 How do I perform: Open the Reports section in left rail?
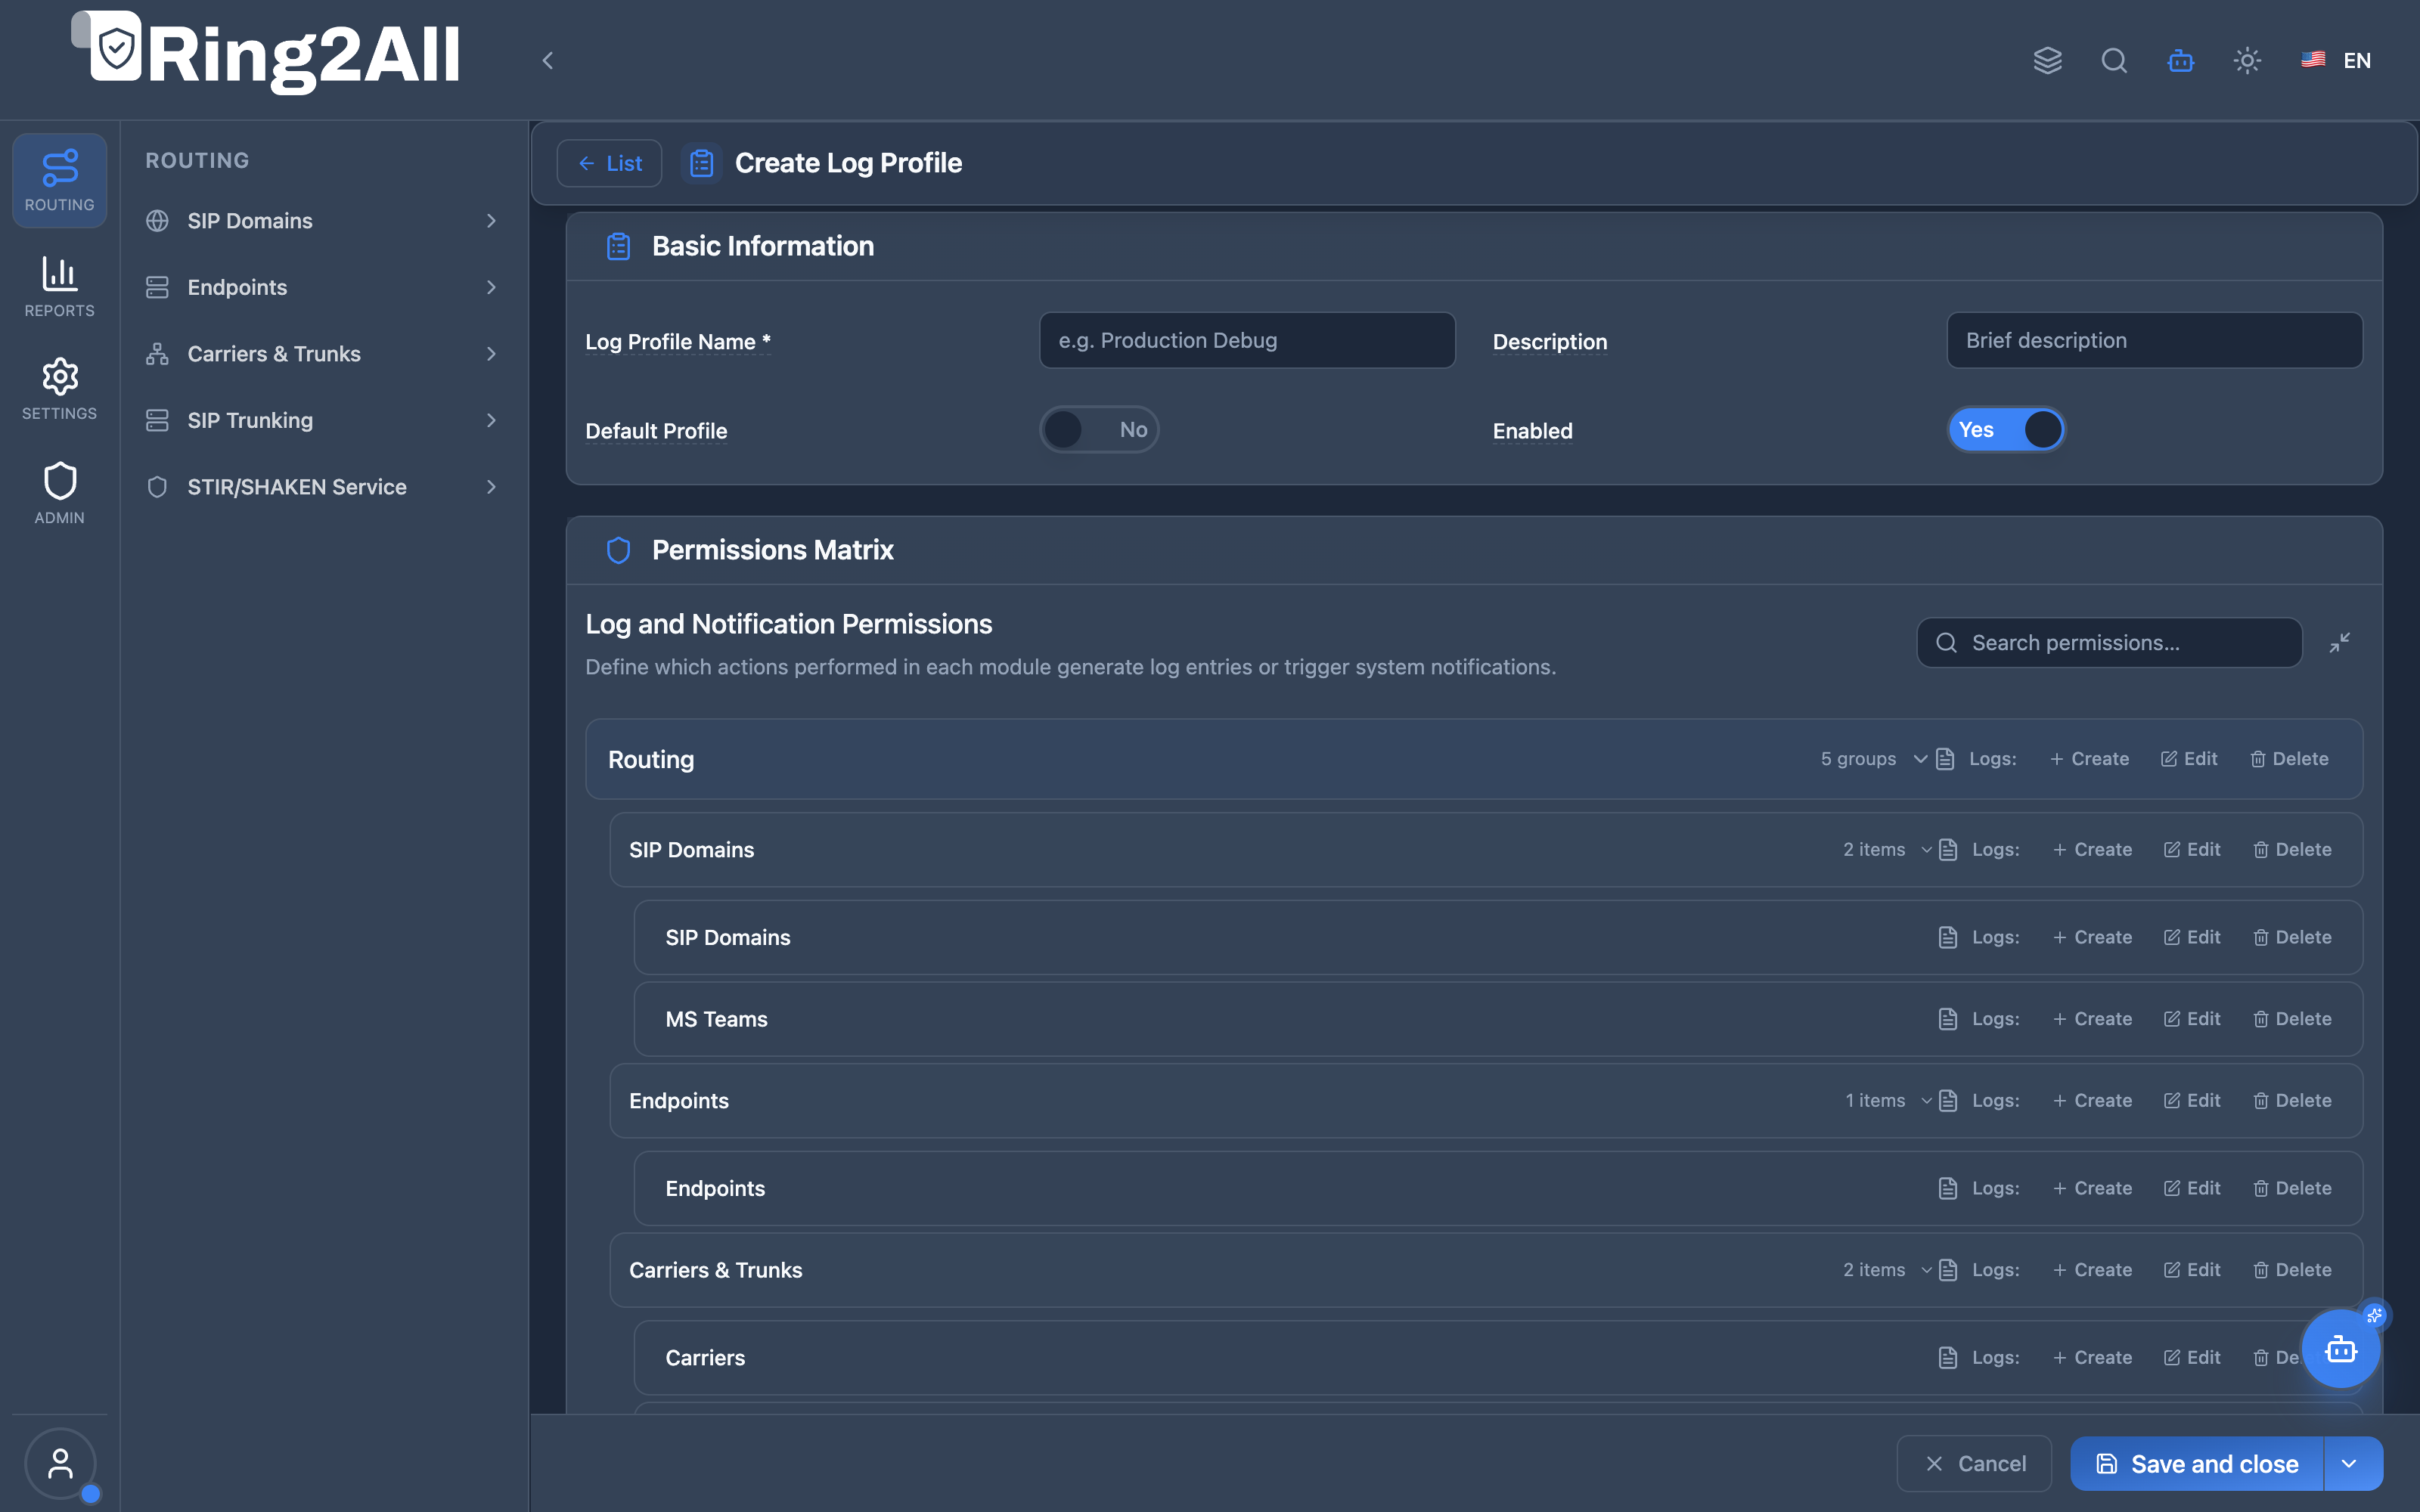pyautogui.click(x=59, y=286)
